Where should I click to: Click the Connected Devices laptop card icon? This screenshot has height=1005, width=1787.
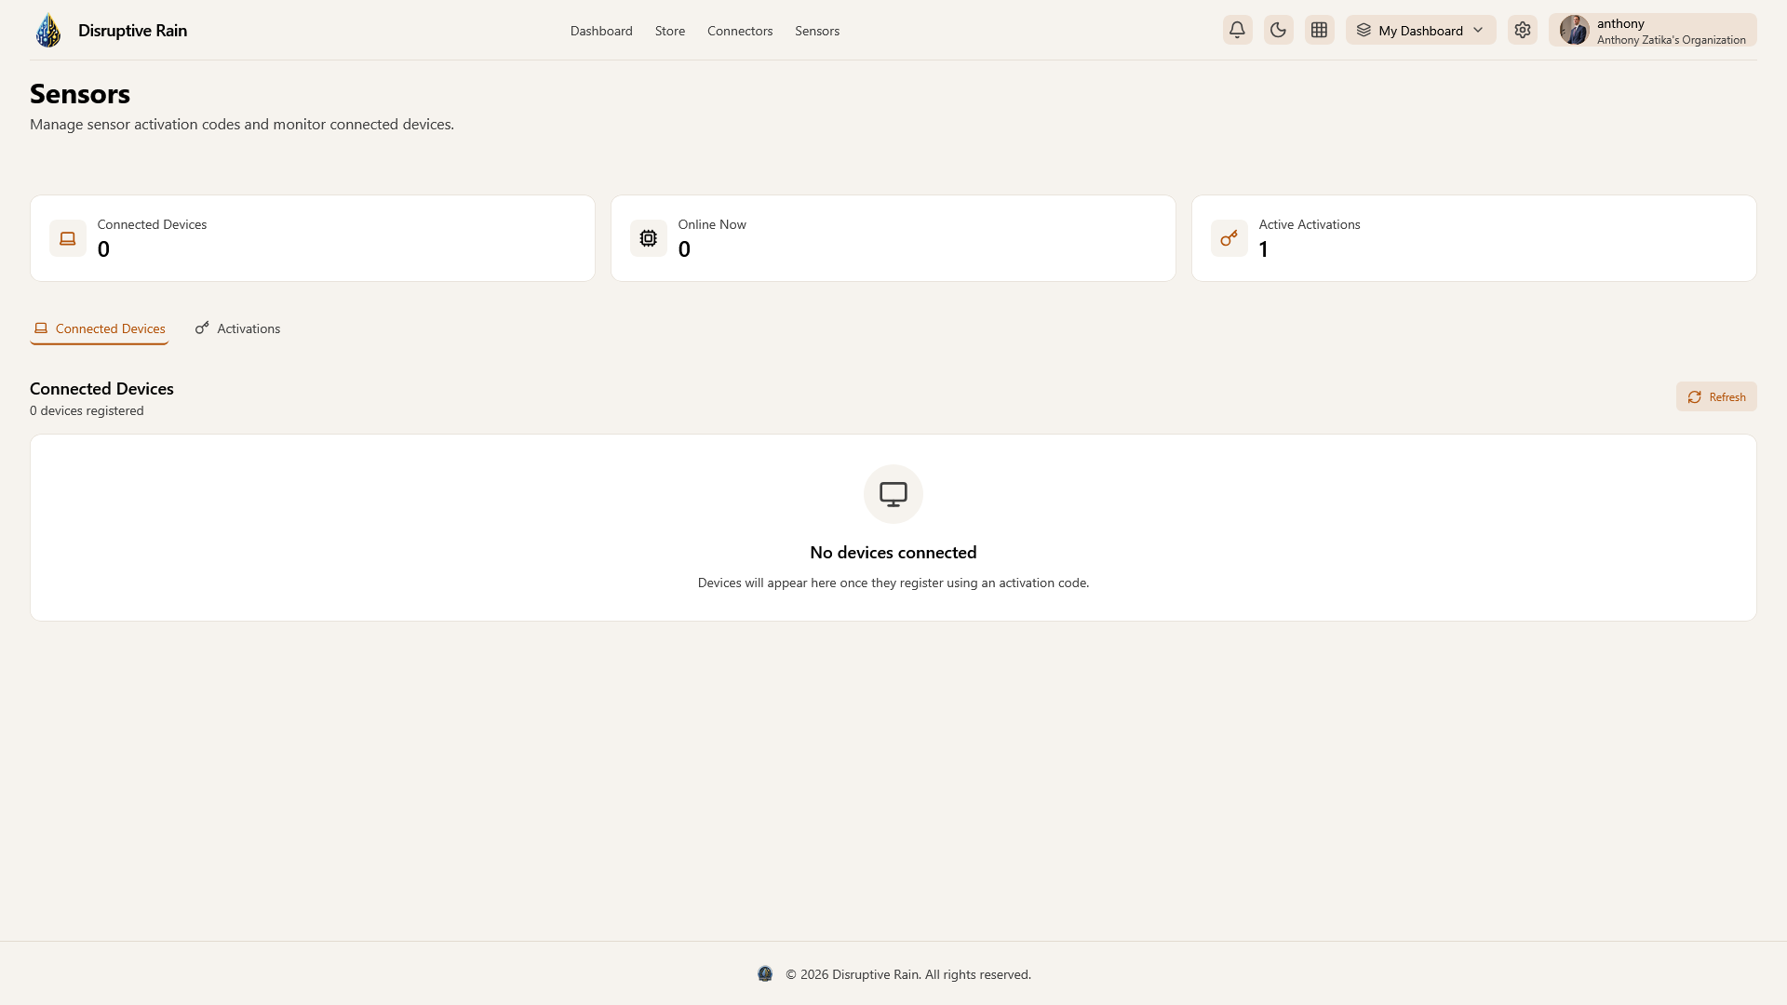[x=68, y=238]
